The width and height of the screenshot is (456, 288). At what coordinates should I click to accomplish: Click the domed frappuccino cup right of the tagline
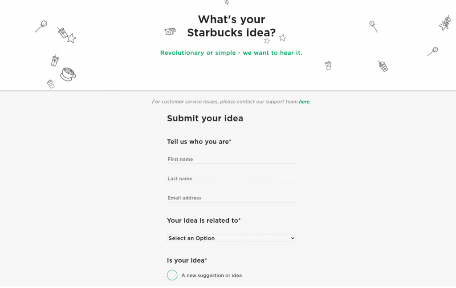click(x=383, y=66)
